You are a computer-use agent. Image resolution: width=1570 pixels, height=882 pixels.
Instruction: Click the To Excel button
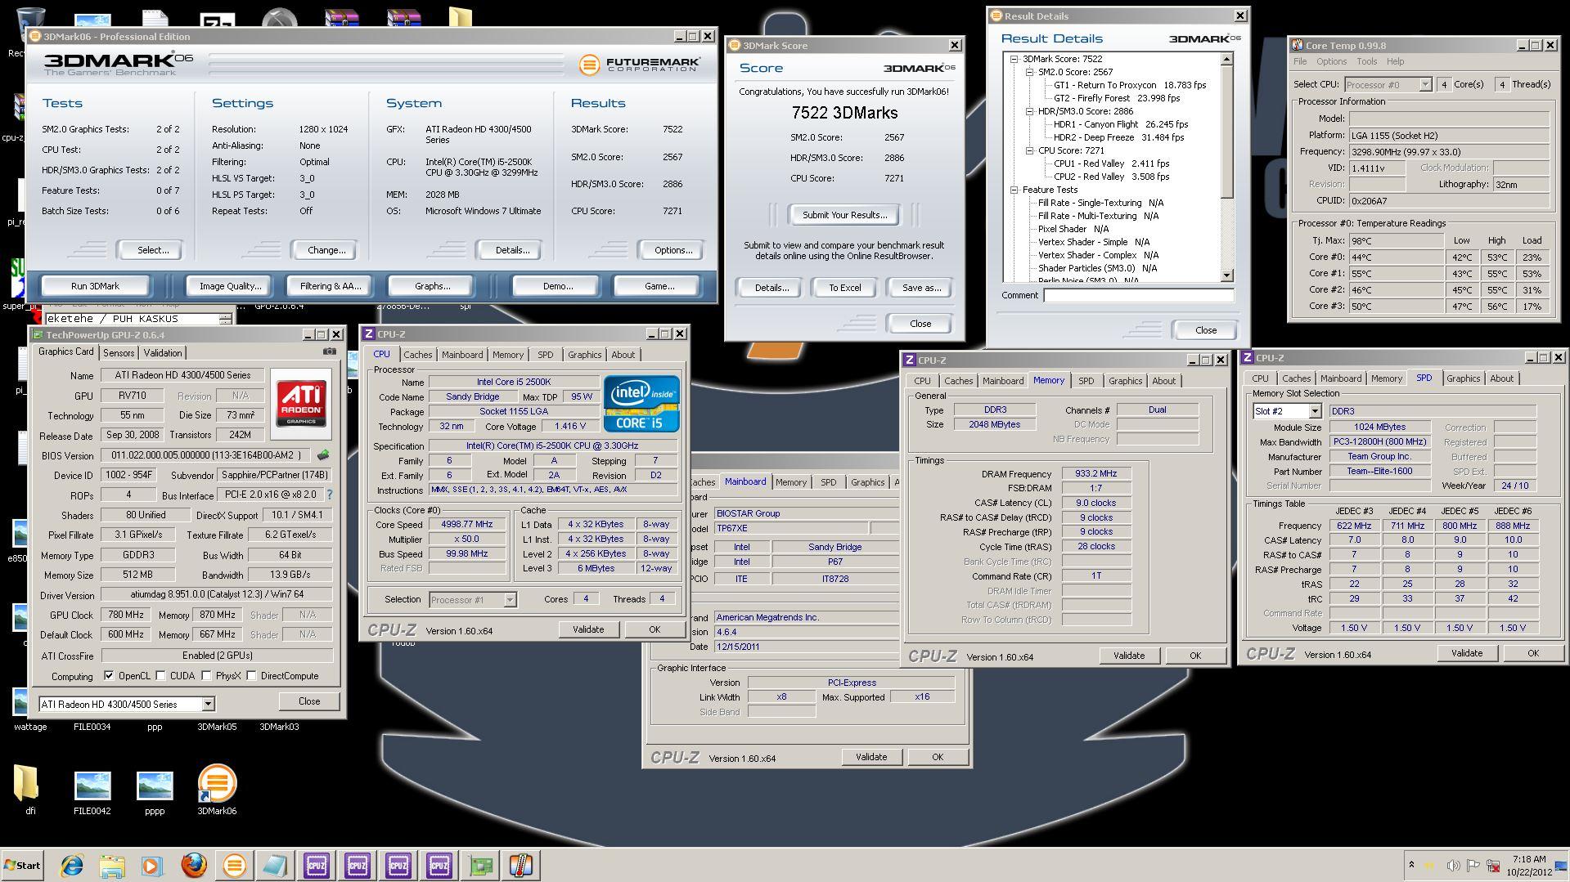click(x=844, y=288)
